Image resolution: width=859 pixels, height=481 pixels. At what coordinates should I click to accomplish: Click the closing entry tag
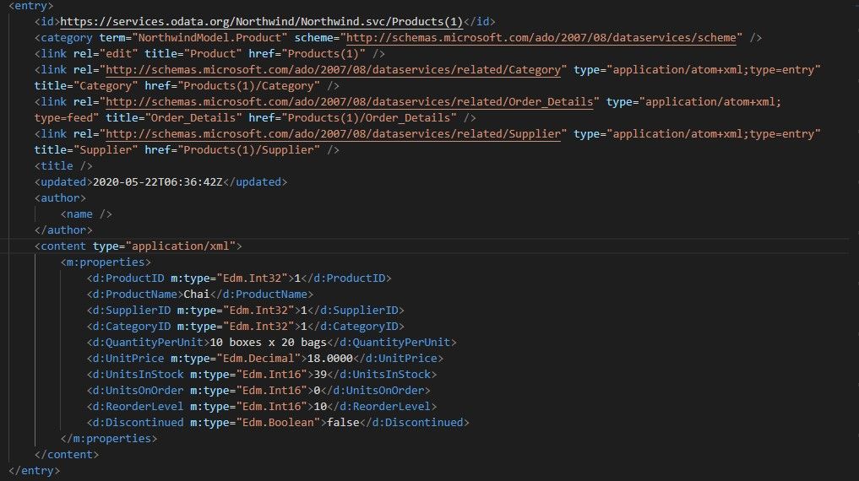pyautogui.click(x=34, y=471)
